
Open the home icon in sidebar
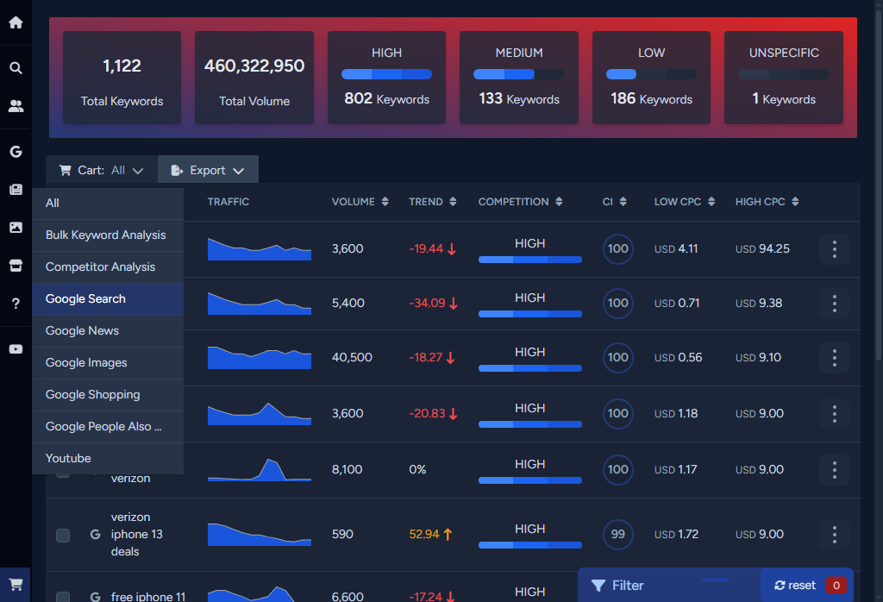16,22
